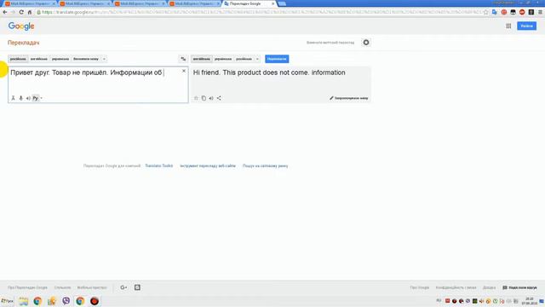Viewport: 545px width, 307px height.
Task: Open keyboard input method dropdown arrow
Action: pos(42,98)
